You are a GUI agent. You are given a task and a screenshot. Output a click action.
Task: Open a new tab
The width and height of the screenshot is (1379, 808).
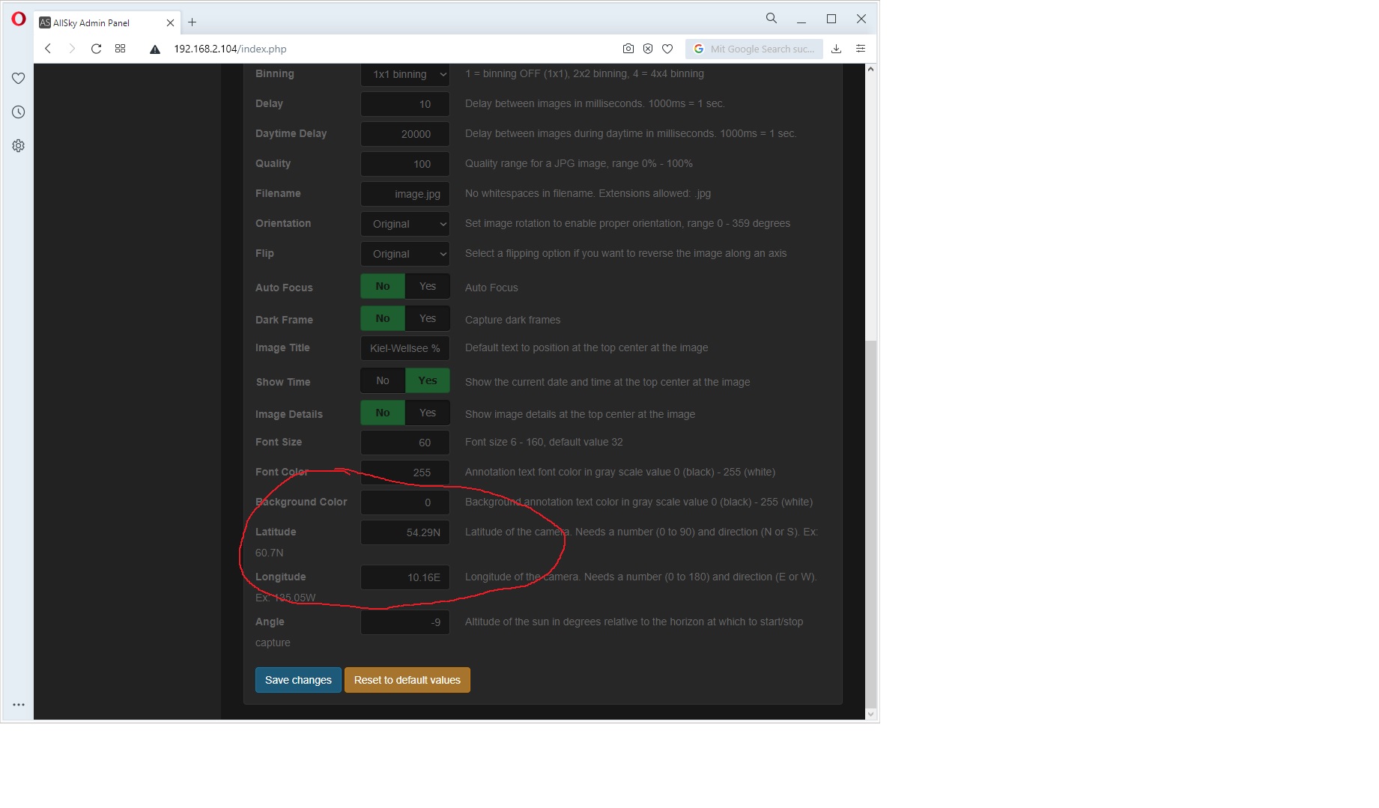[193, 22]
